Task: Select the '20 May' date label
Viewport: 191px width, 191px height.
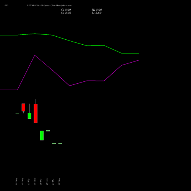Action: point(47,181)
